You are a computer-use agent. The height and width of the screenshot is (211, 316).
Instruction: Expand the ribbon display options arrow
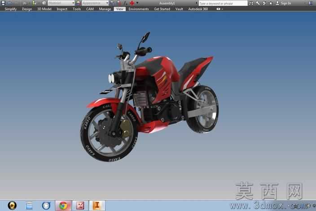click(222, 9)
